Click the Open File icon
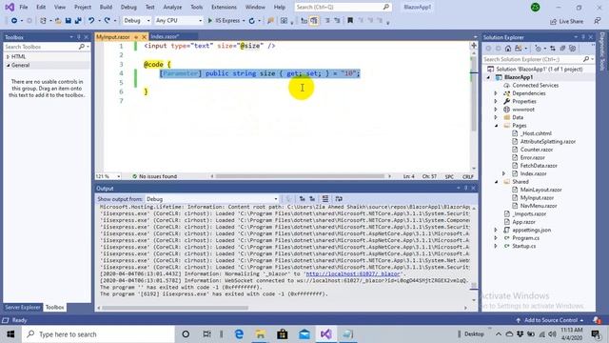Viewport: 609px width, 343px height. coord(58,21)
